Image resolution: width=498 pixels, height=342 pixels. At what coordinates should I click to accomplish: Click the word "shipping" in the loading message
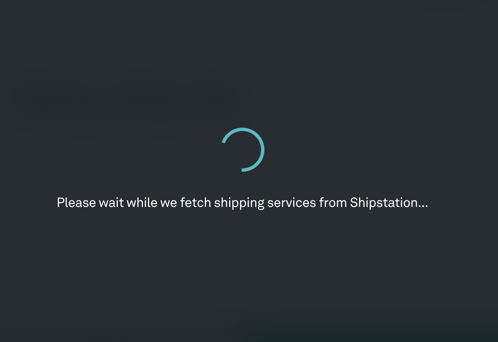(239, 203)
